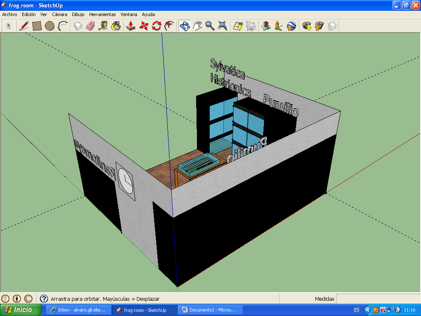Open the Herramientas menu

(102, 14)
